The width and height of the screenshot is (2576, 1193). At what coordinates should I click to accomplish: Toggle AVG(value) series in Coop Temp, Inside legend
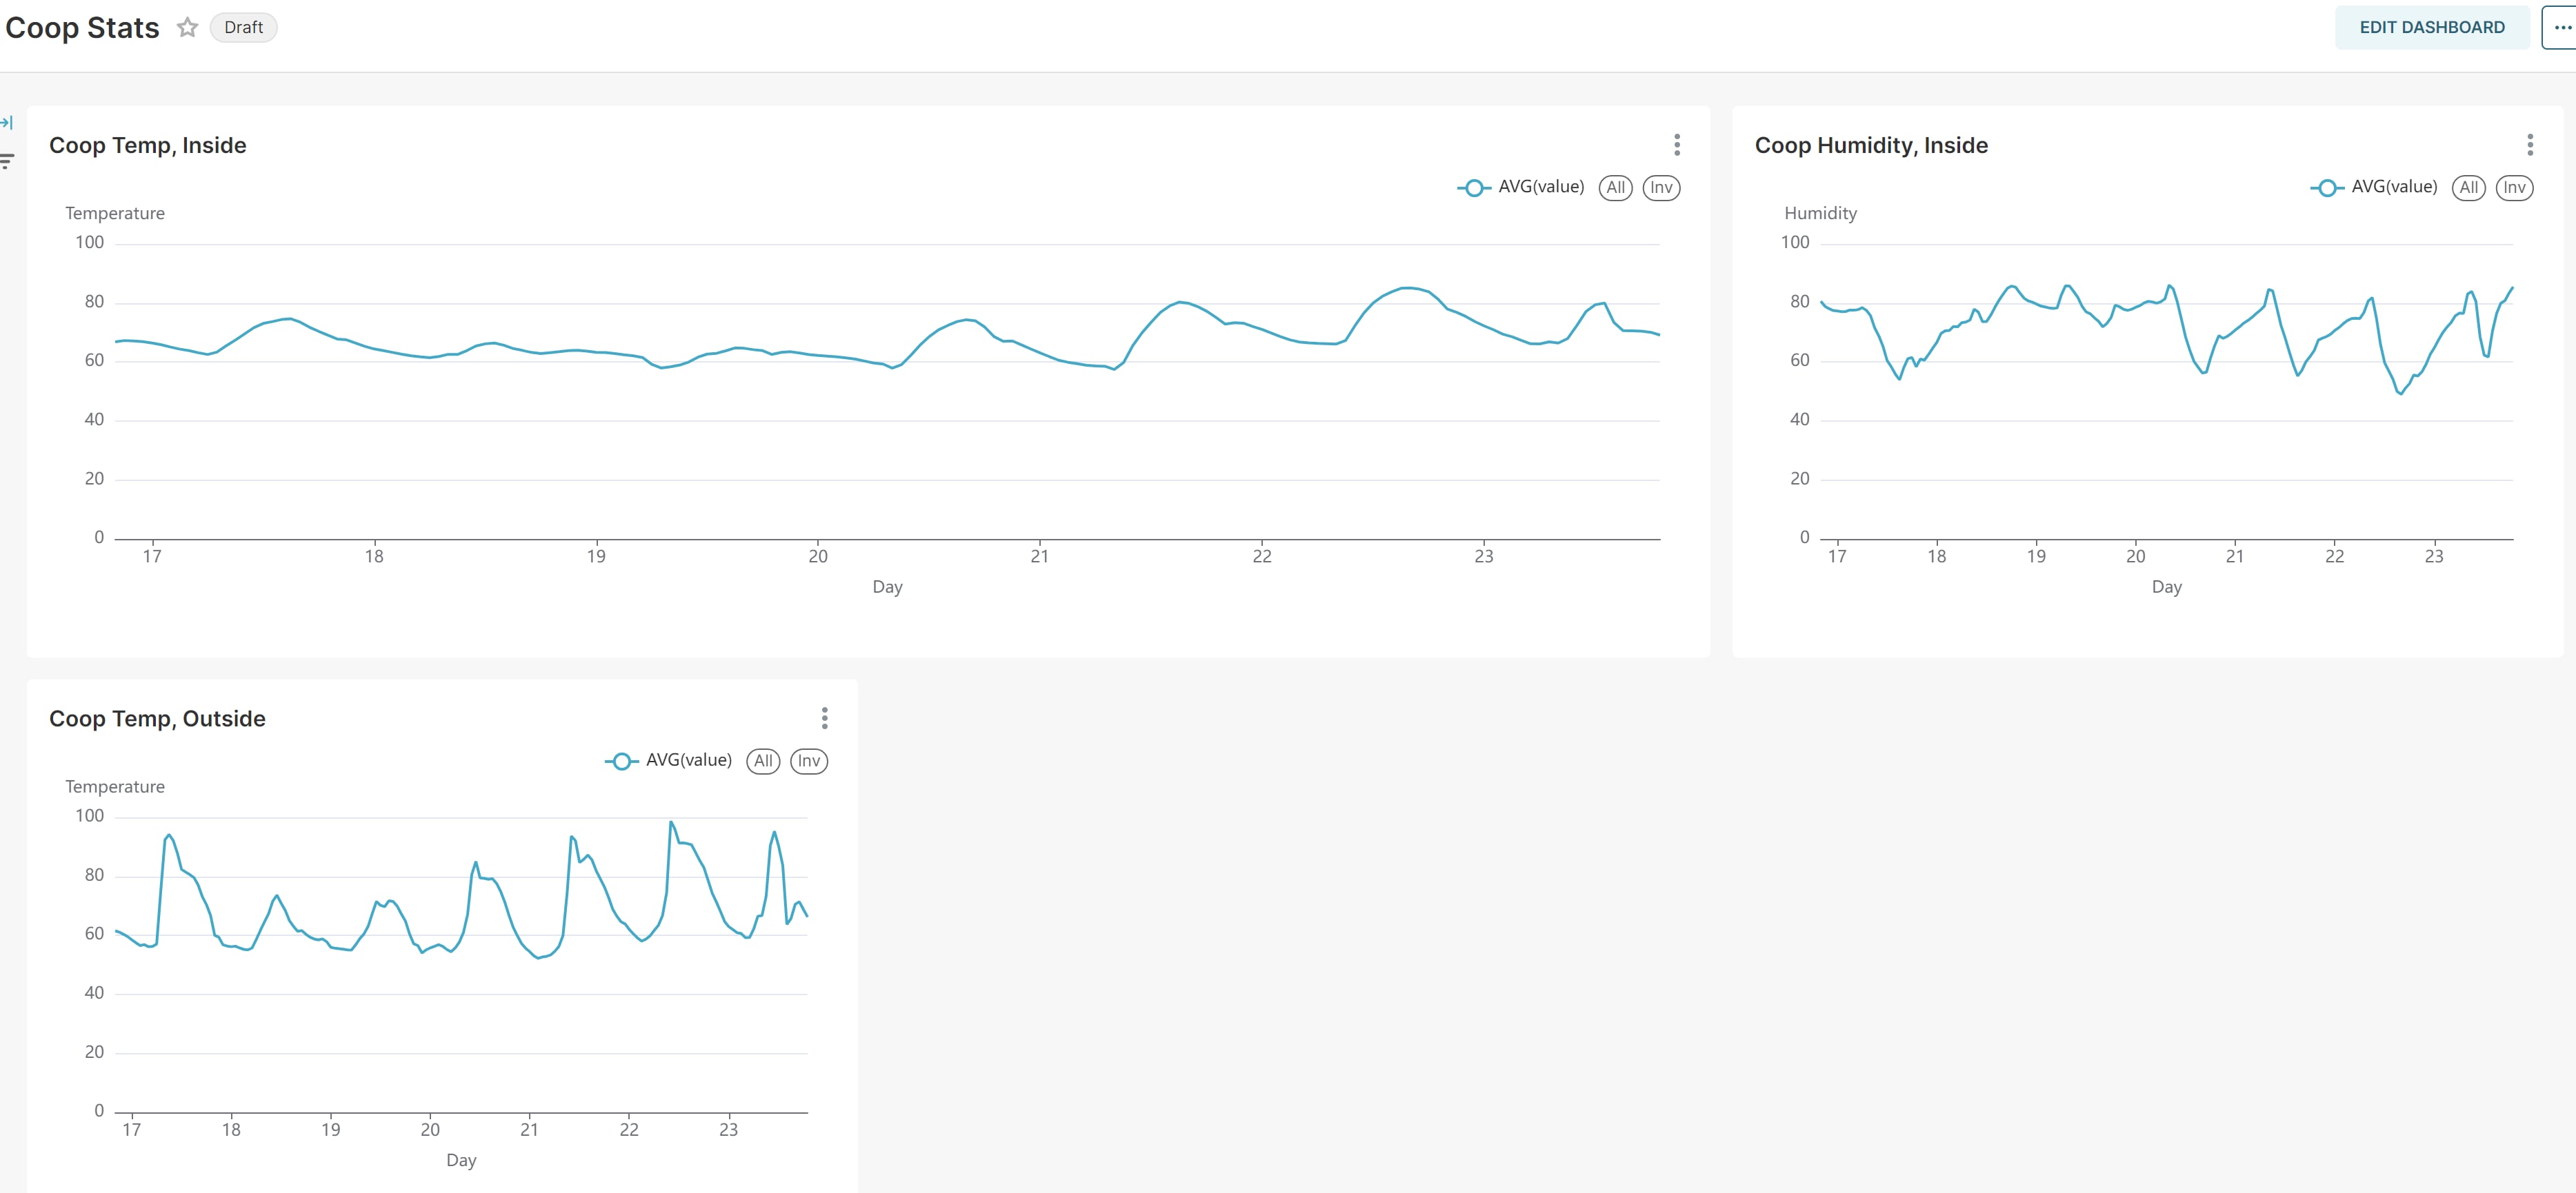pyautogui.click(x=1520, y=188)
